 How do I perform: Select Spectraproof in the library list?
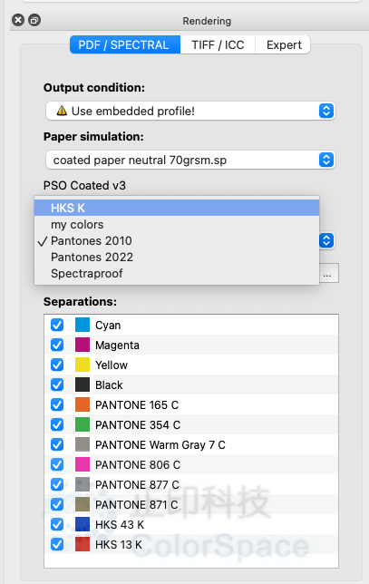click(x=177, y=273)
